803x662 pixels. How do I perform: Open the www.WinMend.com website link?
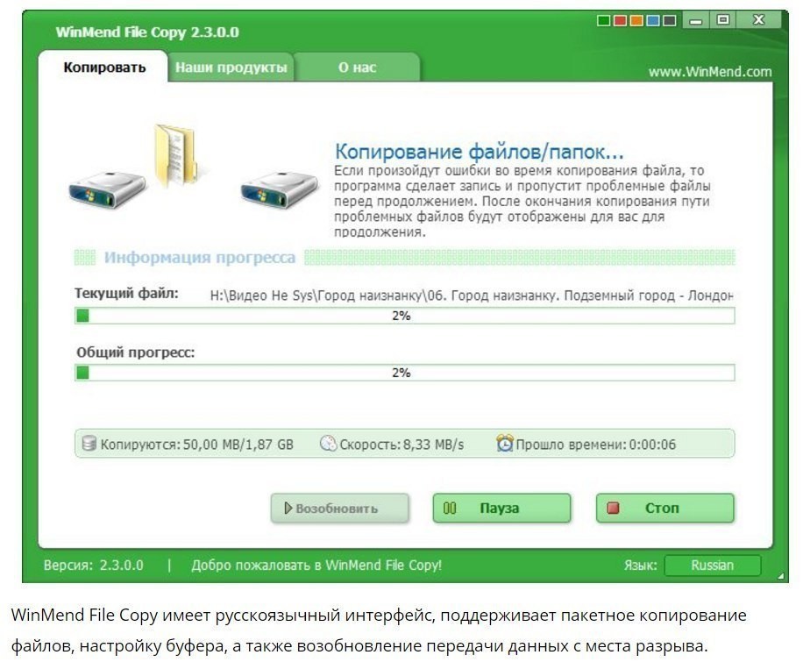(710, 72)
